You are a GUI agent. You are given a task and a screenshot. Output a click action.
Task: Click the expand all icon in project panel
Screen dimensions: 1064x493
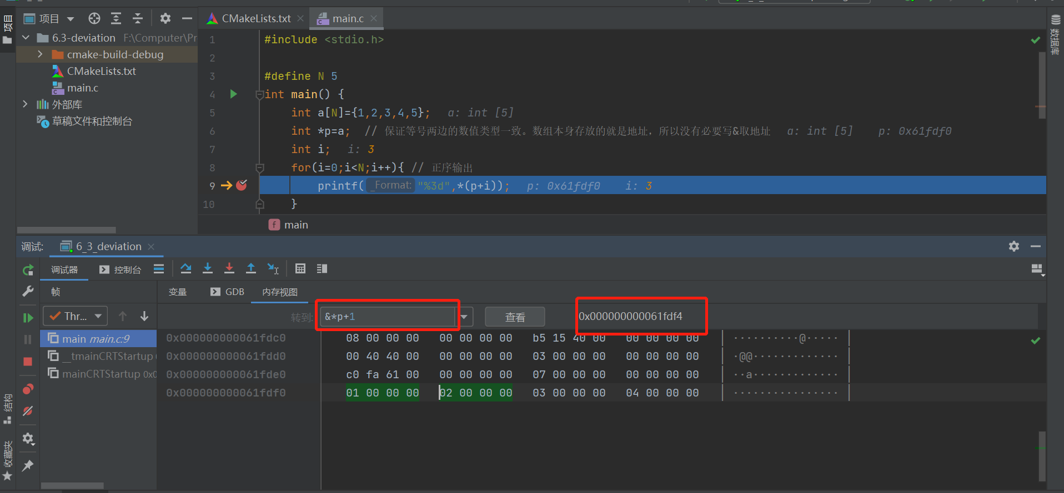click(x=116, y=18)
